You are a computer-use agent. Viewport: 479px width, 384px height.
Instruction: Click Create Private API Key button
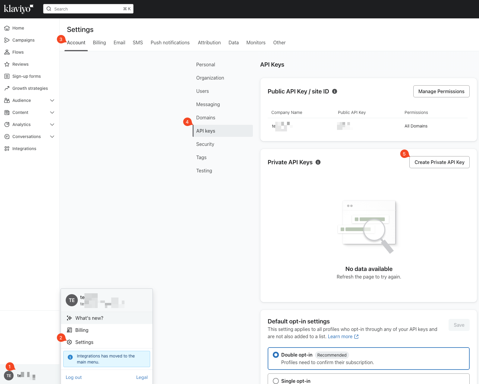439,162
